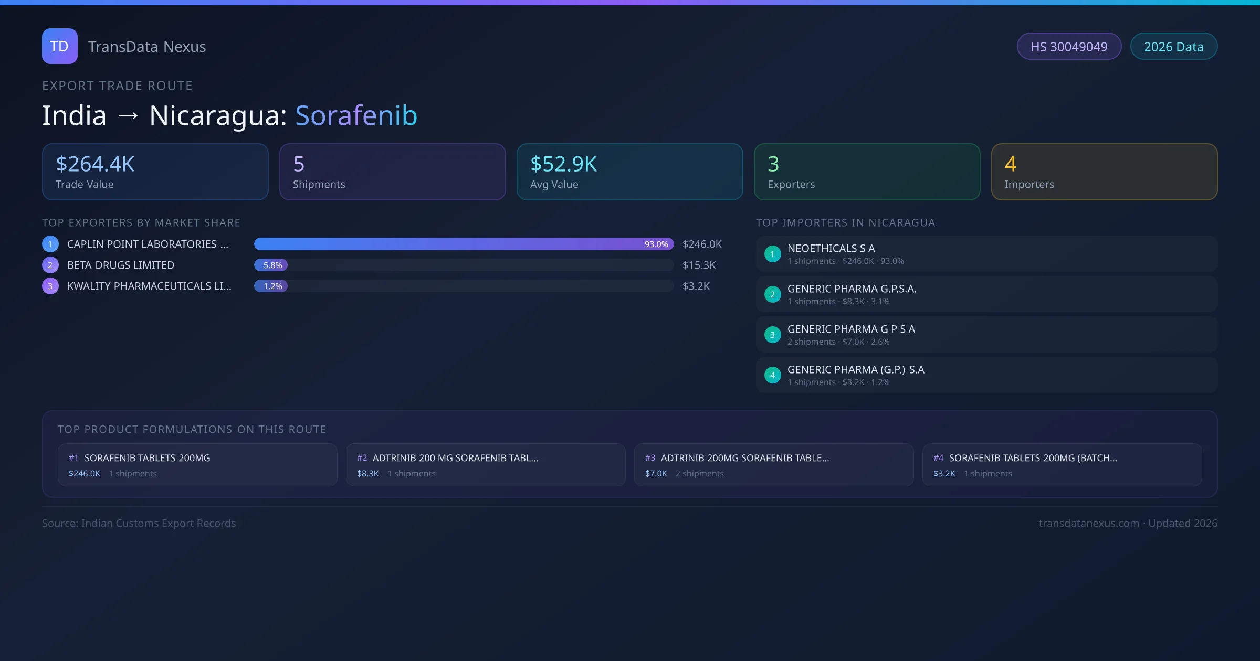Select rank badge 2 next to Beta Drugs Limited
The image size is (1260, 661).
[50, 265]
